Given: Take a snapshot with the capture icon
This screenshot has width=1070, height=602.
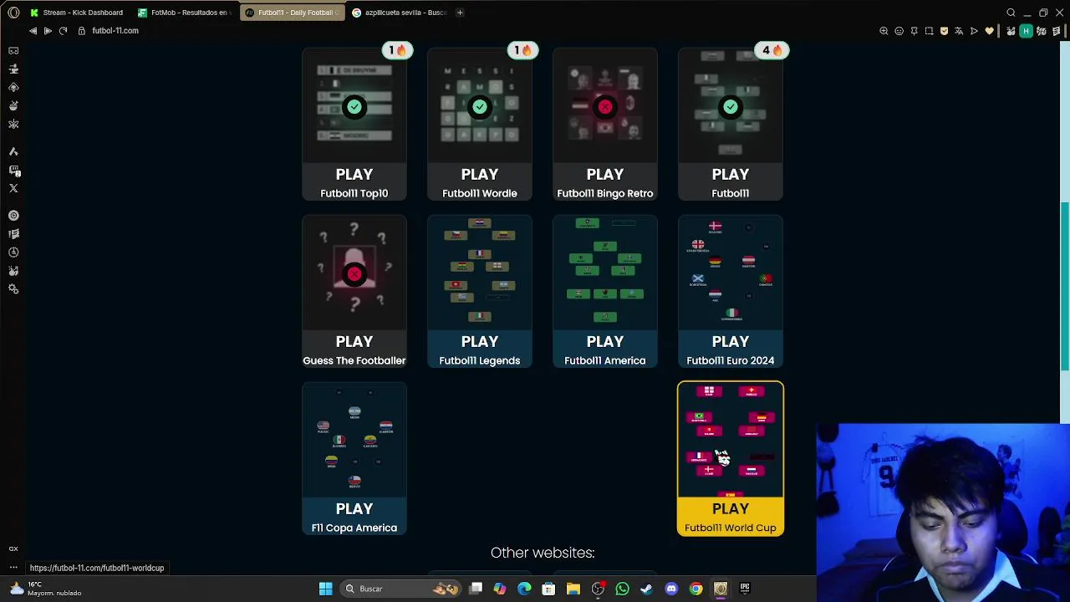Looking at the screenshot, I should pos(929,31).
